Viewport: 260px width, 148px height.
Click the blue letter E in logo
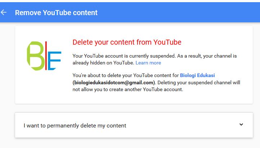point(54,60)
